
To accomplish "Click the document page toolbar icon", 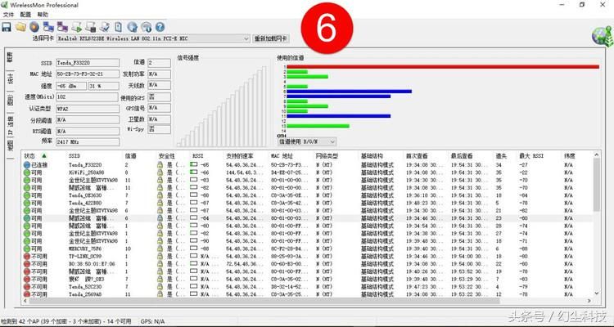I will 118,27.
